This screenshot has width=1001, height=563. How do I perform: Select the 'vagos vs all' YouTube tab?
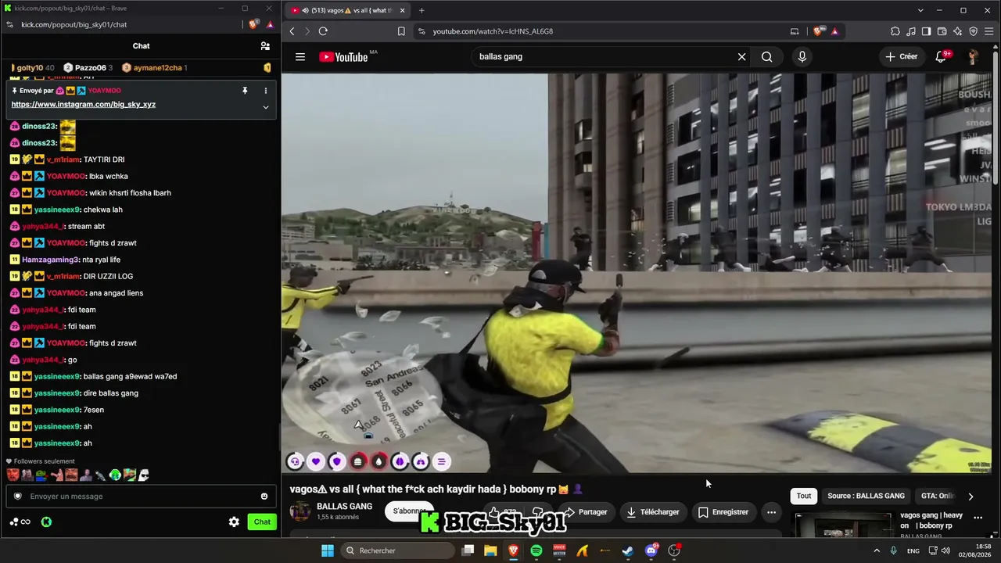[x=347, y=10]
